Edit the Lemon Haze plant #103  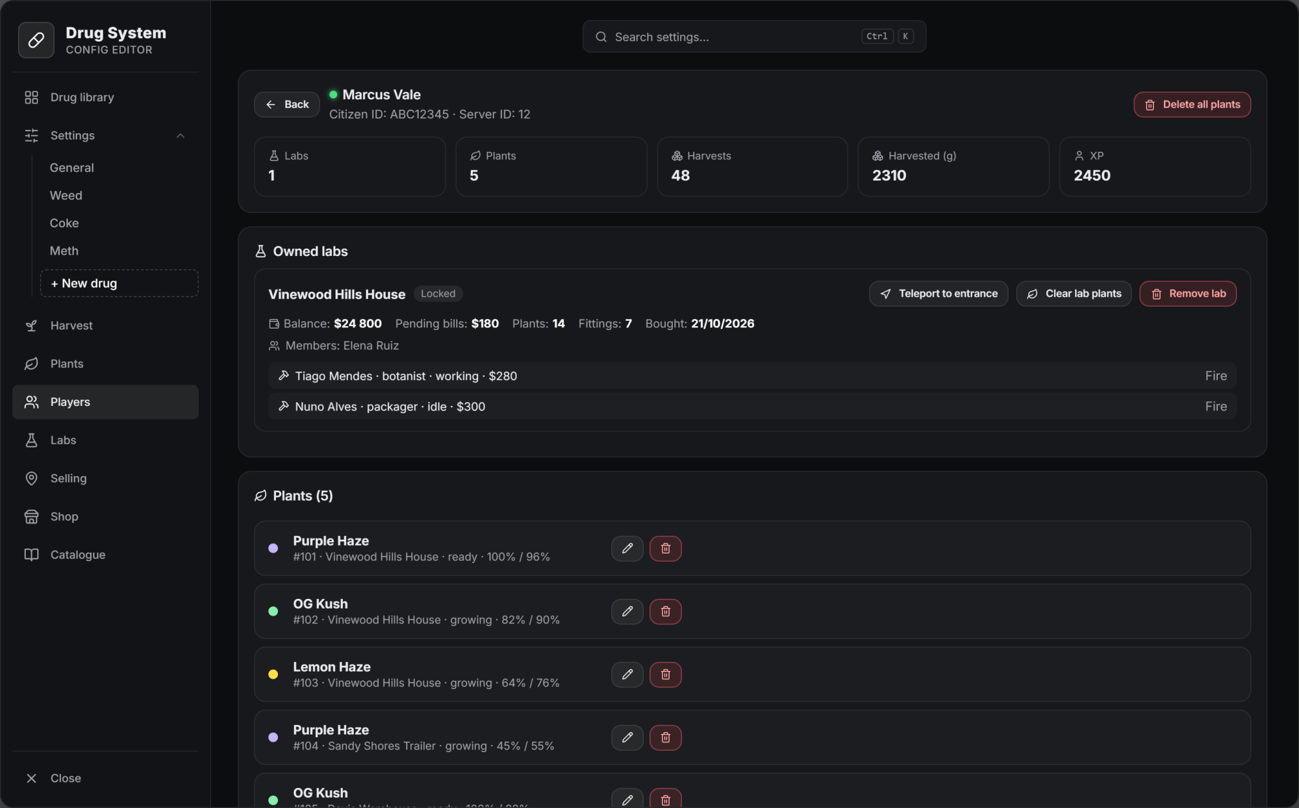(627, 674)
